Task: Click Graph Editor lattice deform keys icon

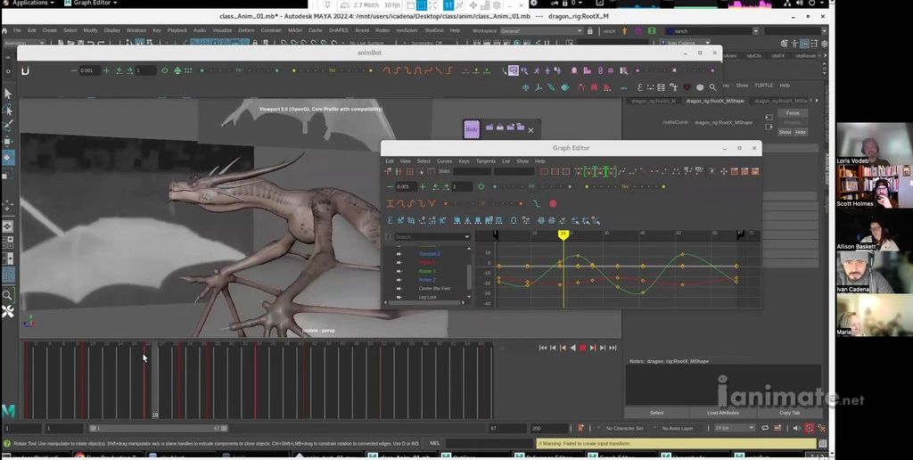Action: point(410,171)
